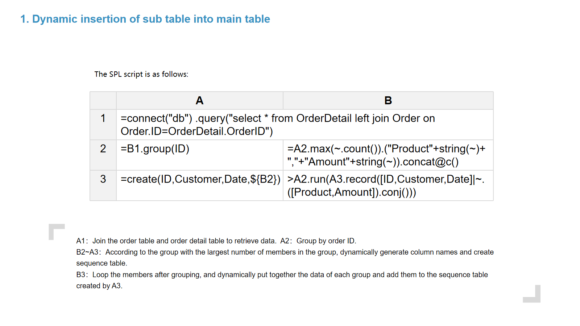Click the cell starting with "=A2.max"
Screen dimensions: 580x326
(386, 155)
